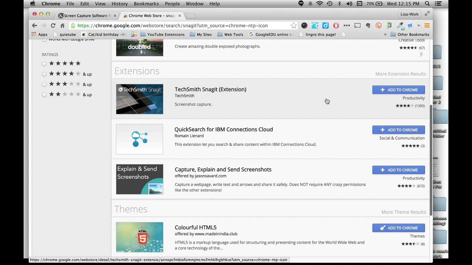Click the blue megaphone extension icon
Viewport: 472px width, 265px height.
410,25
